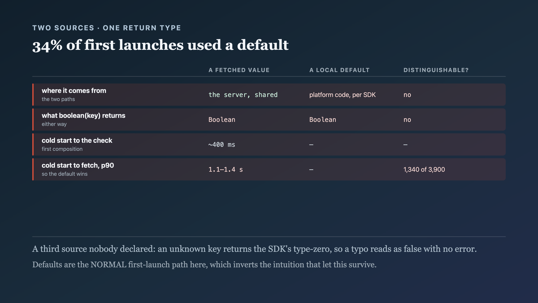The height and width of the screenshot is (303, 538).
Task: Select the 'cold start to fetch, p90' row label
Action: (78, 165)
